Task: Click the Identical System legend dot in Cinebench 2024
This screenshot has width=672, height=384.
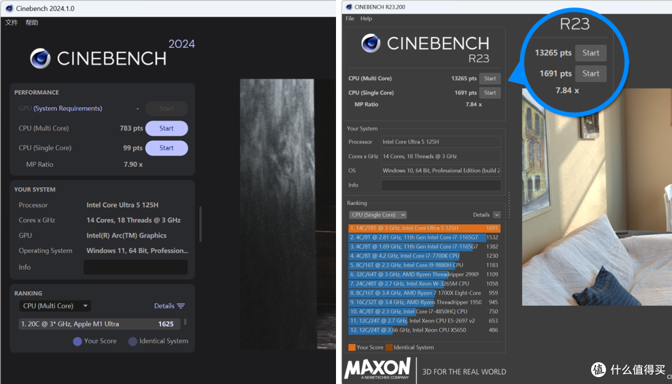Action: tap(133, 342)
